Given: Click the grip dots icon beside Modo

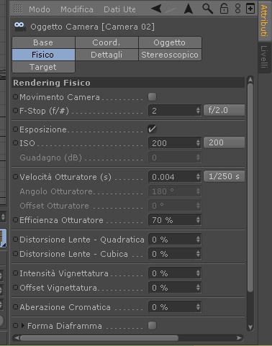Looking at the screenshot, I should tap(18, 9).
